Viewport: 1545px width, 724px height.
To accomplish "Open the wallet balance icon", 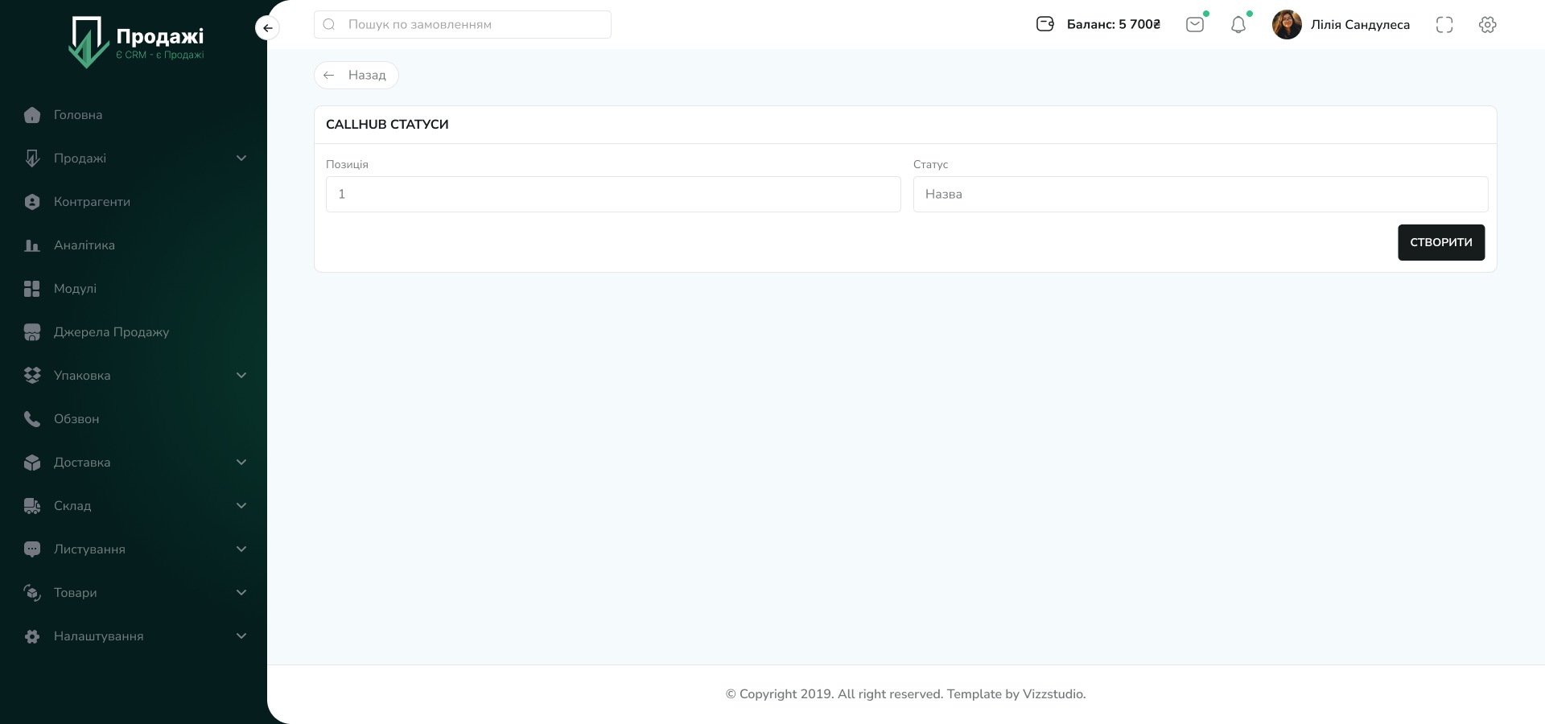I will coord(1044,24).
